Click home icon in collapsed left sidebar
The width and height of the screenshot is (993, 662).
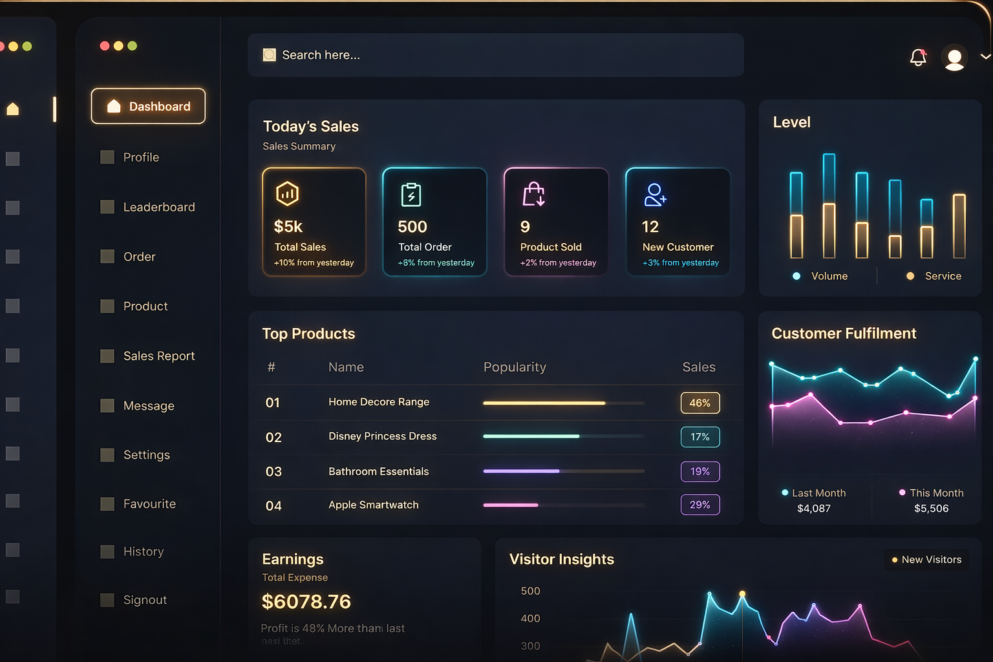13,109
